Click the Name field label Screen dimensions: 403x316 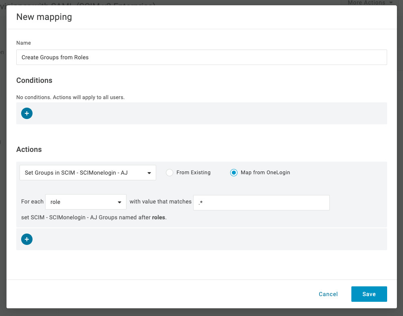24,43
